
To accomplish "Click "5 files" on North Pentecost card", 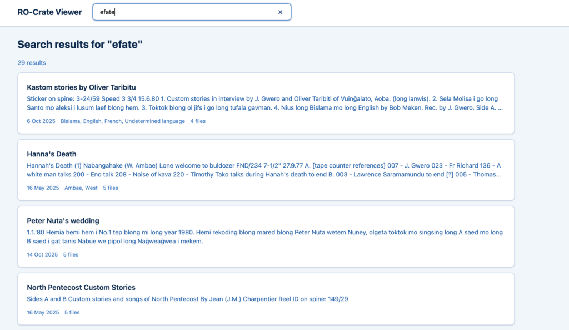I will tap(72, 313).
